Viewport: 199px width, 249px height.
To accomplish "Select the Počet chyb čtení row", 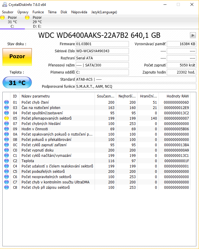I will (97, 102).
